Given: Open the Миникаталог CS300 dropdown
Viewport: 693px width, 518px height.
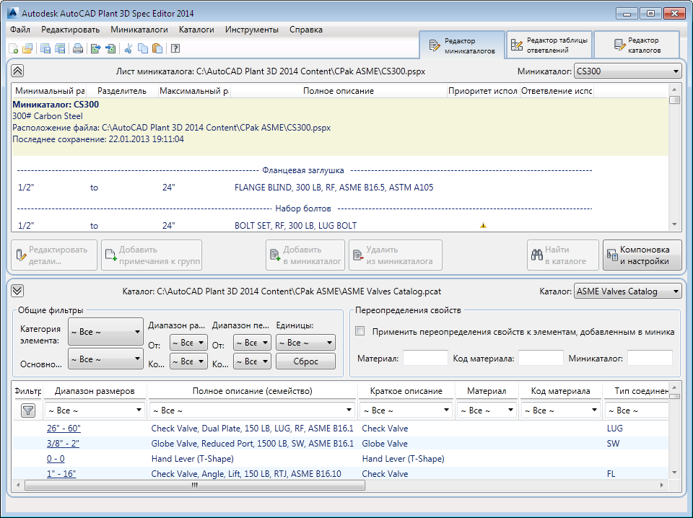Looking at the screenshot, I should (627, 71).
